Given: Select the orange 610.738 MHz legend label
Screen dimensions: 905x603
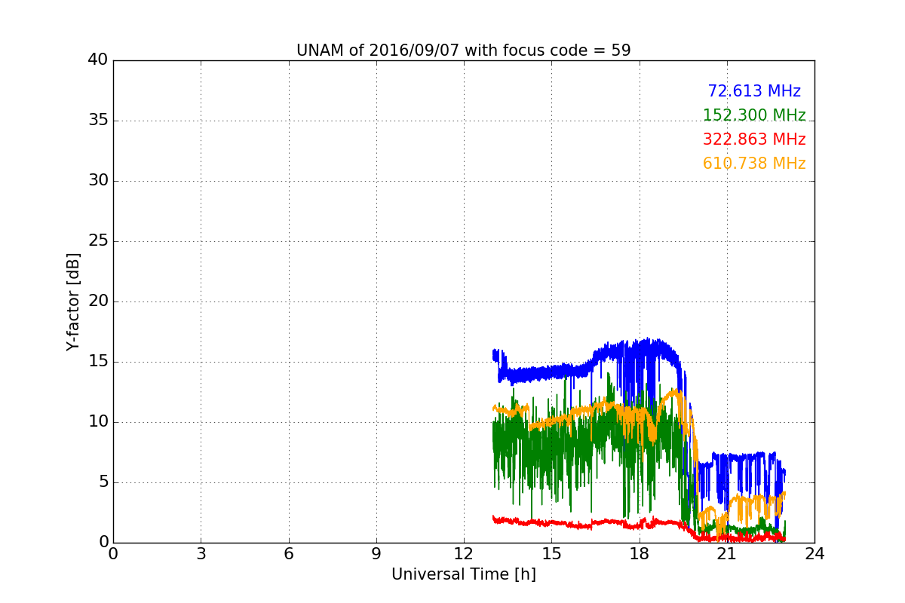Looking at the screenshot, I should point(754,164).
